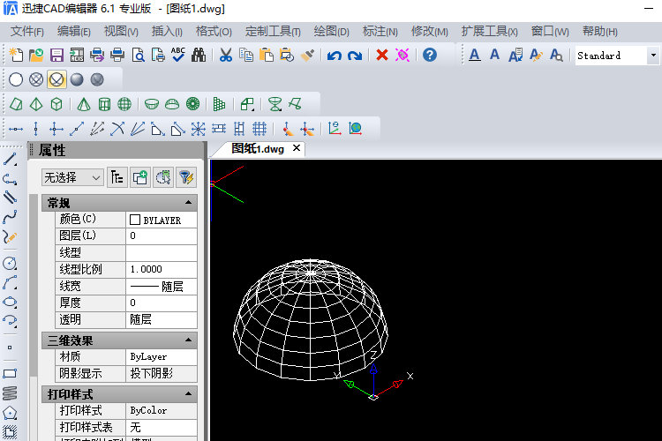Click the toggle PICKADD button in properties
Image resolution: width=662 pixels, height=441 pixels.
140,177
